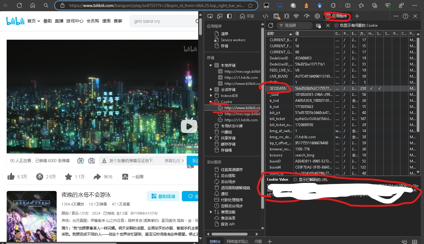Click bilibili logo
The width and height of the screenshot is (424, 244).
(x=15, y=21)
